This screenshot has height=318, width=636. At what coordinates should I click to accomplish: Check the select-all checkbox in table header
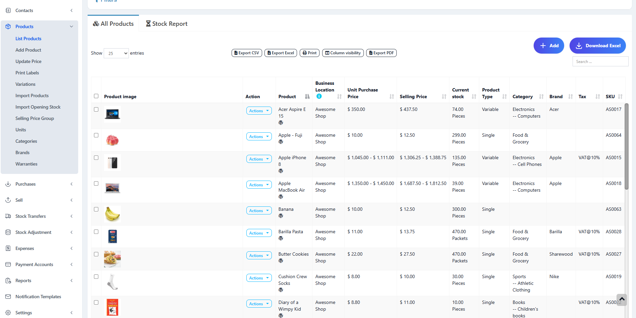[x=96, y=96]
